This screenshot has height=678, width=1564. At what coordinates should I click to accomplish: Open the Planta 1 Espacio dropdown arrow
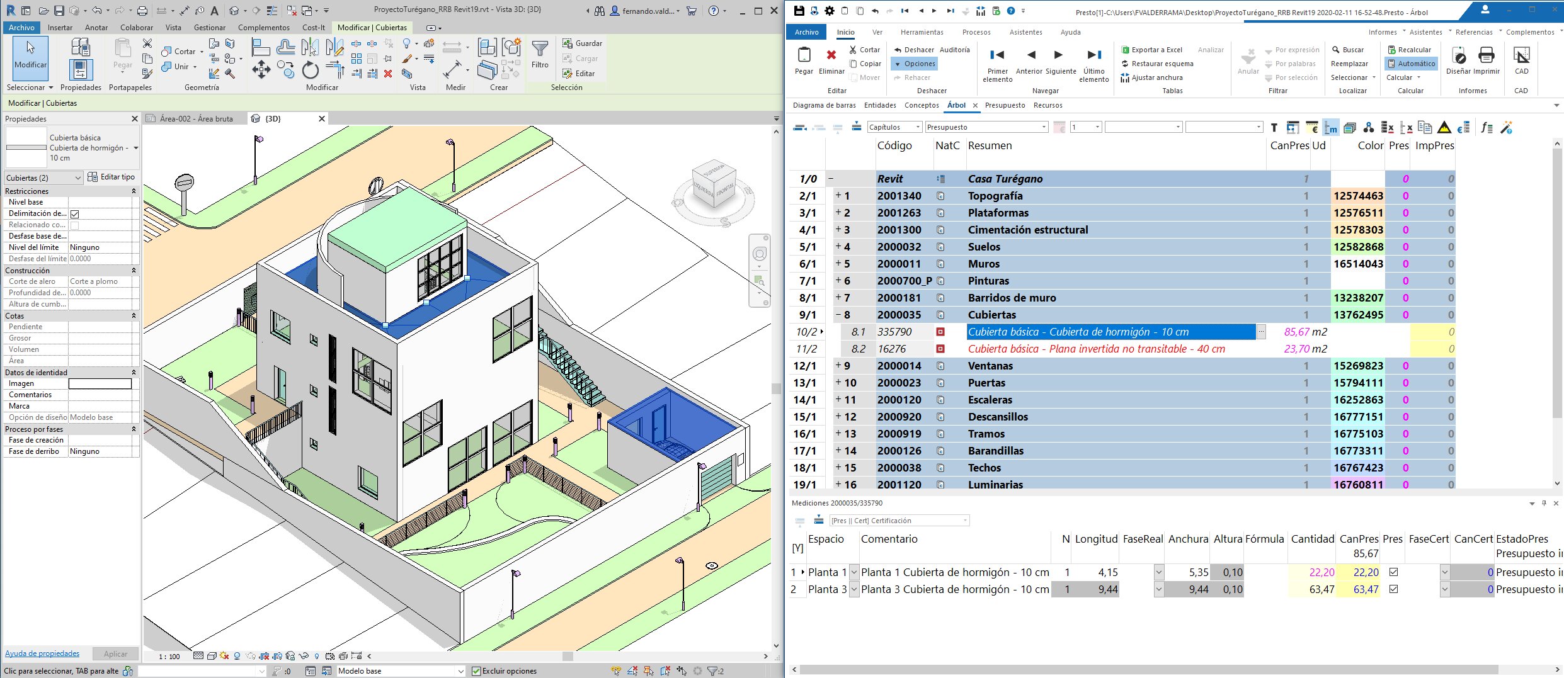[x=854, y=572]
